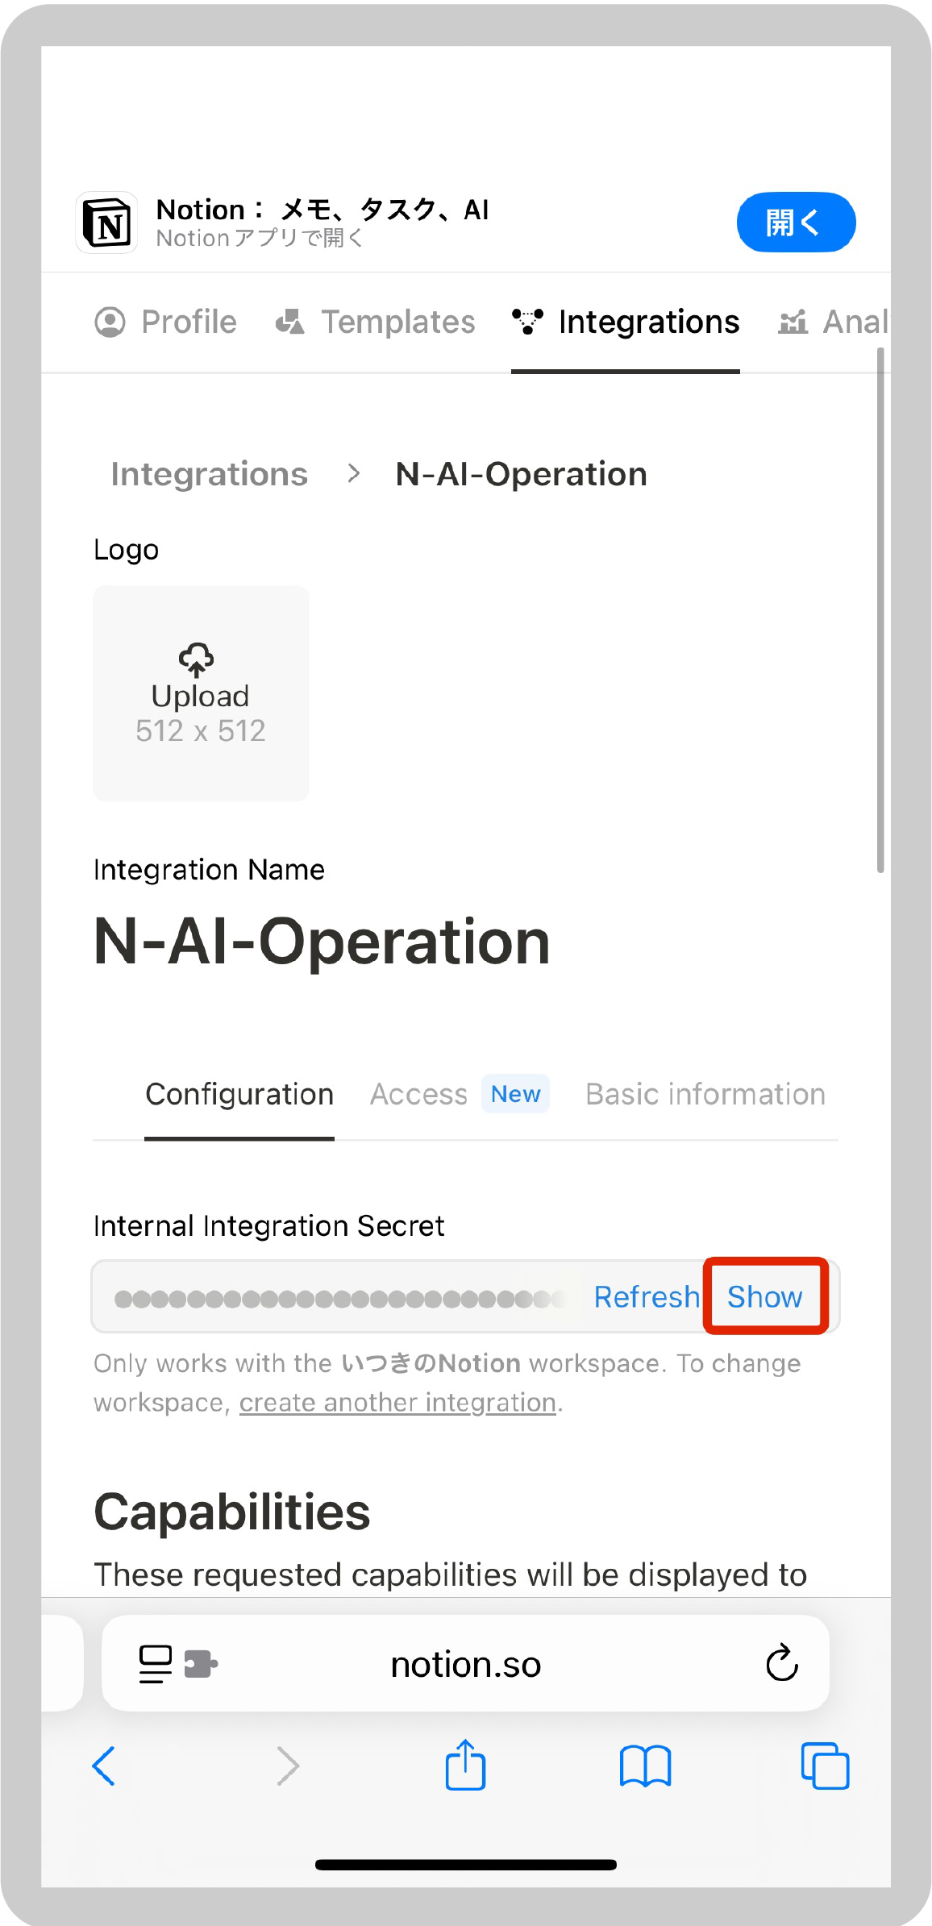Go back with Safari back arrow
932x1926 pixels.
(104, 1766)
